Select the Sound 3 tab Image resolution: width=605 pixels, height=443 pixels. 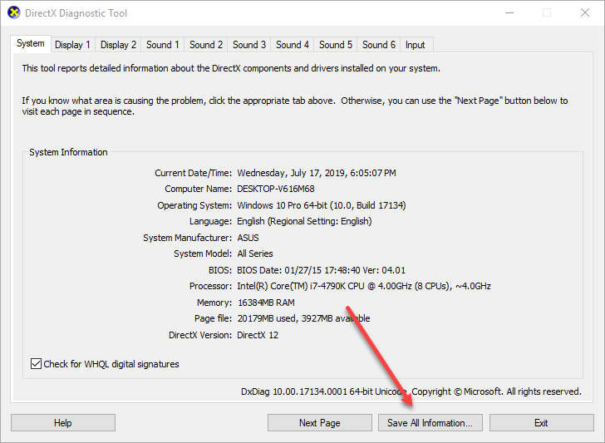coord(248,45)
